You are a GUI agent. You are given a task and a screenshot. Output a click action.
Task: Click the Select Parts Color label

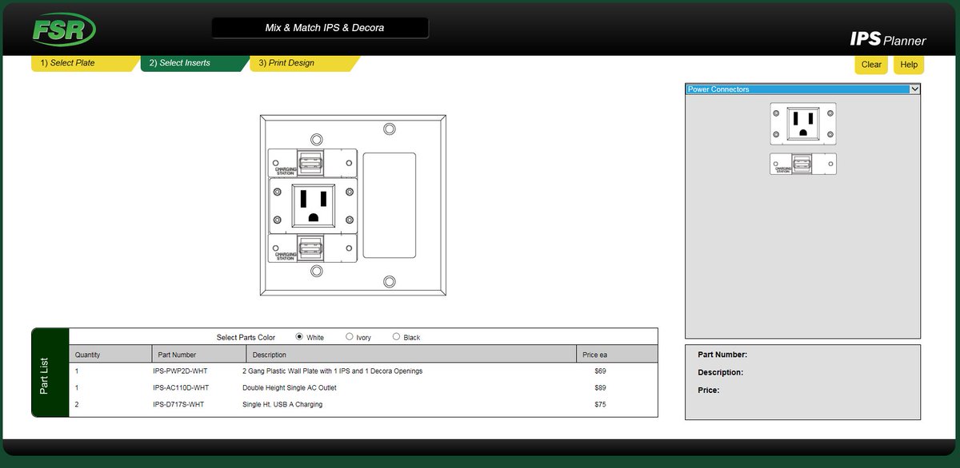click(246, 338)
